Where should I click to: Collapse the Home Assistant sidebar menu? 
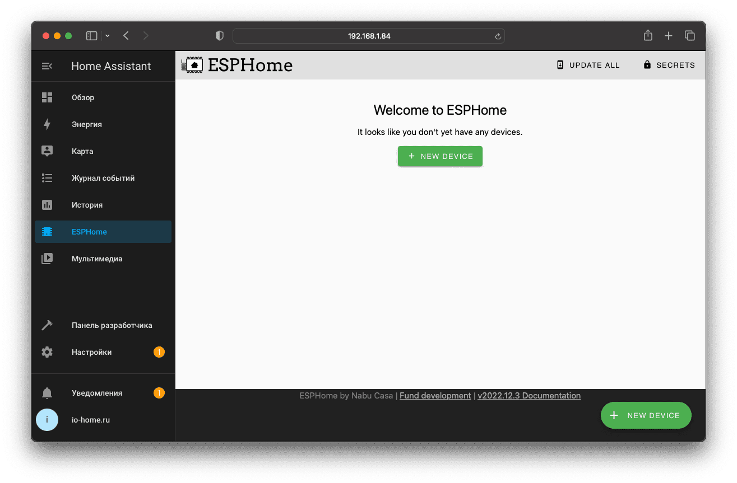tap(47, 66)
